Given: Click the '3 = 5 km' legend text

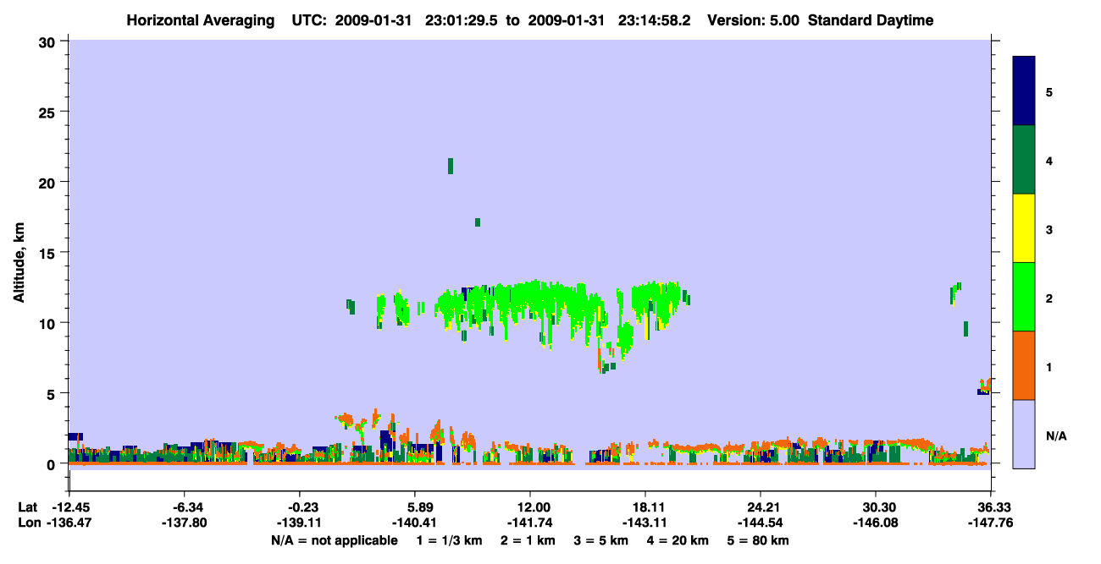Looking at the screenshot, I should (x=601, y=540).
